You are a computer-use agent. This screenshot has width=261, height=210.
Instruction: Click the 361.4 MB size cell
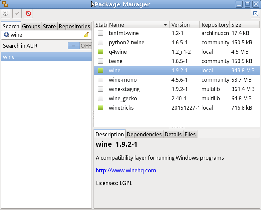click(x=243, y=89)
